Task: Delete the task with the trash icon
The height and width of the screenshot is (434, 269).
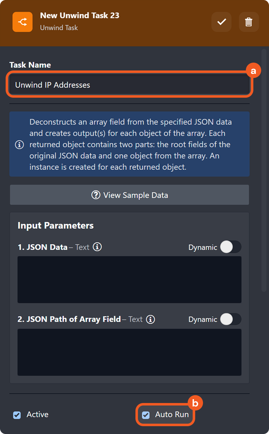Action: coord(249,22)
